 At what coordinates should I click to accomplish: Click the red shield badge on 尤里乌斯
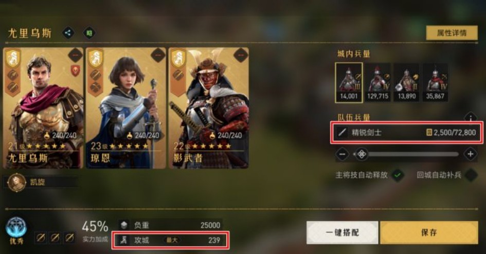[75, 70]
